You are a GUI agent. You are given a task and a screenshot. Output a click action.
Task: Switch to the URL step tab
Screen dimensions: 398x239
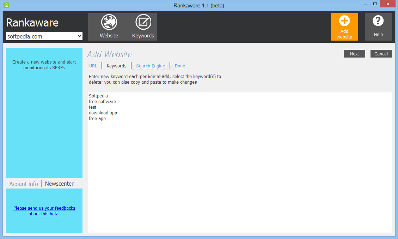[93, 66]
